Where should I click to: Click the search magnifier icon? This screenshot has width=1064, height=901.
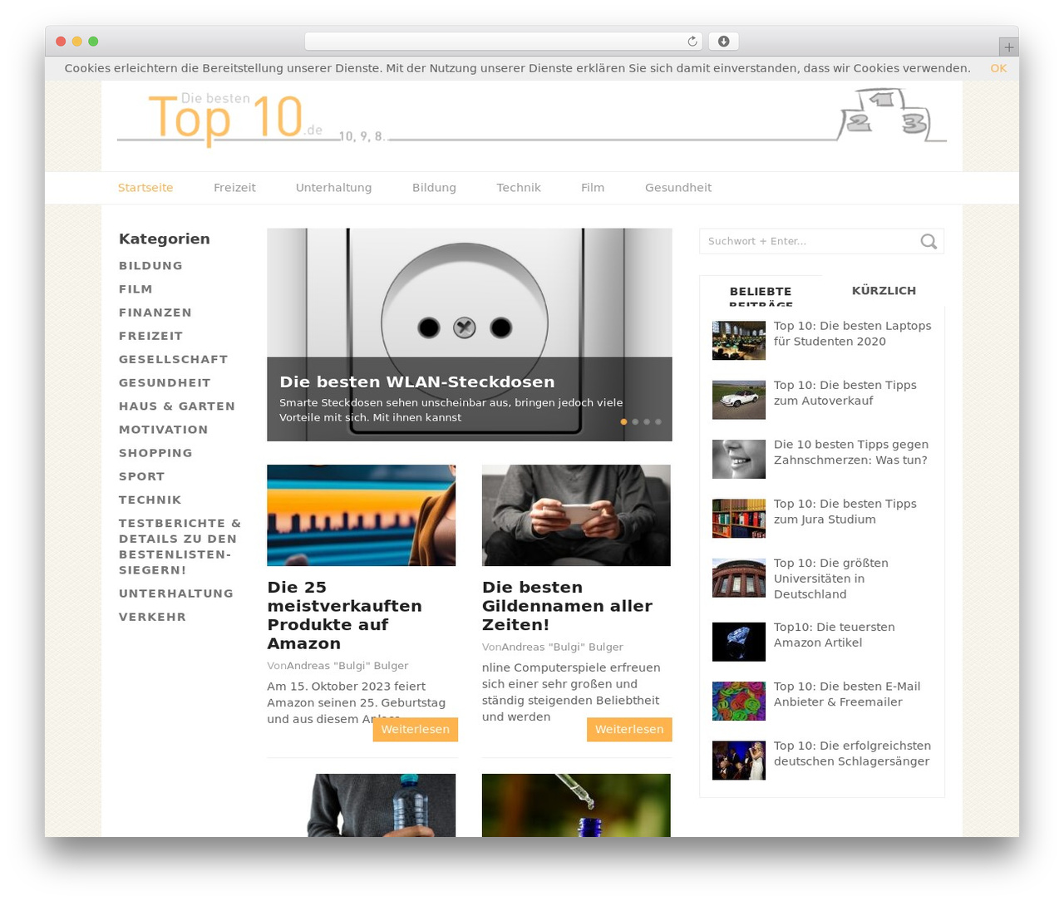(929, 242)
